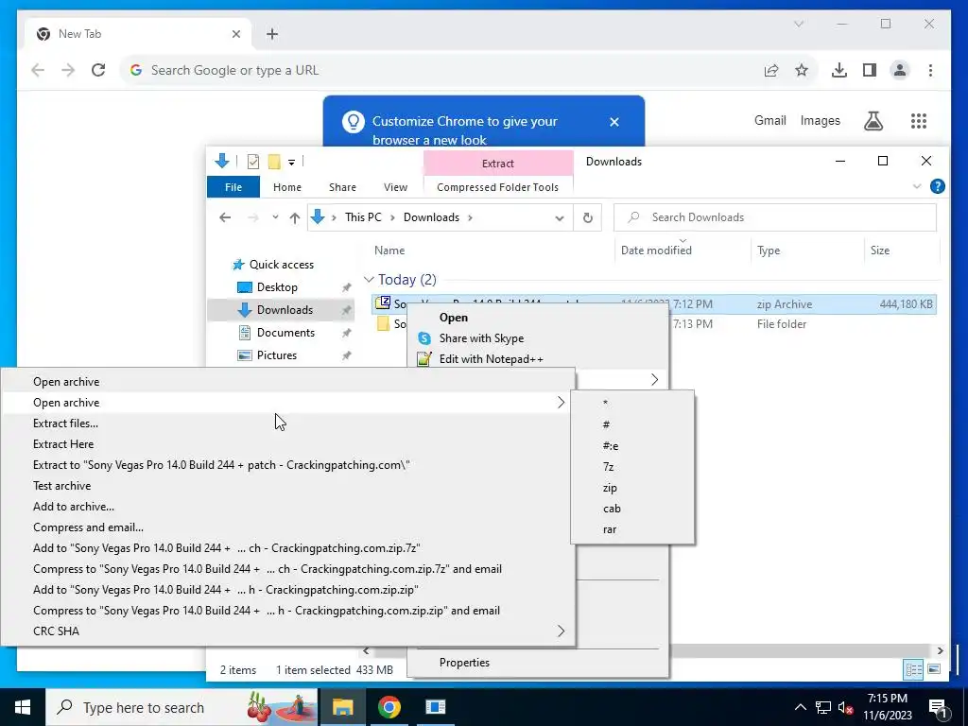Open the File tab in Explorer
968x726 pixels.
click(x=233, y=187)
